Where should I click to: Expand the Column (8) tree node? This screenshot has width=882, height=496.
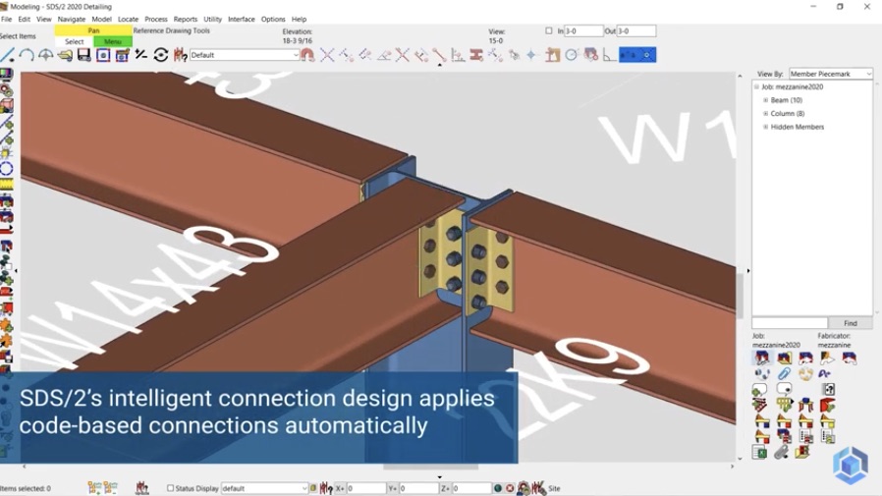pos(765,114)
